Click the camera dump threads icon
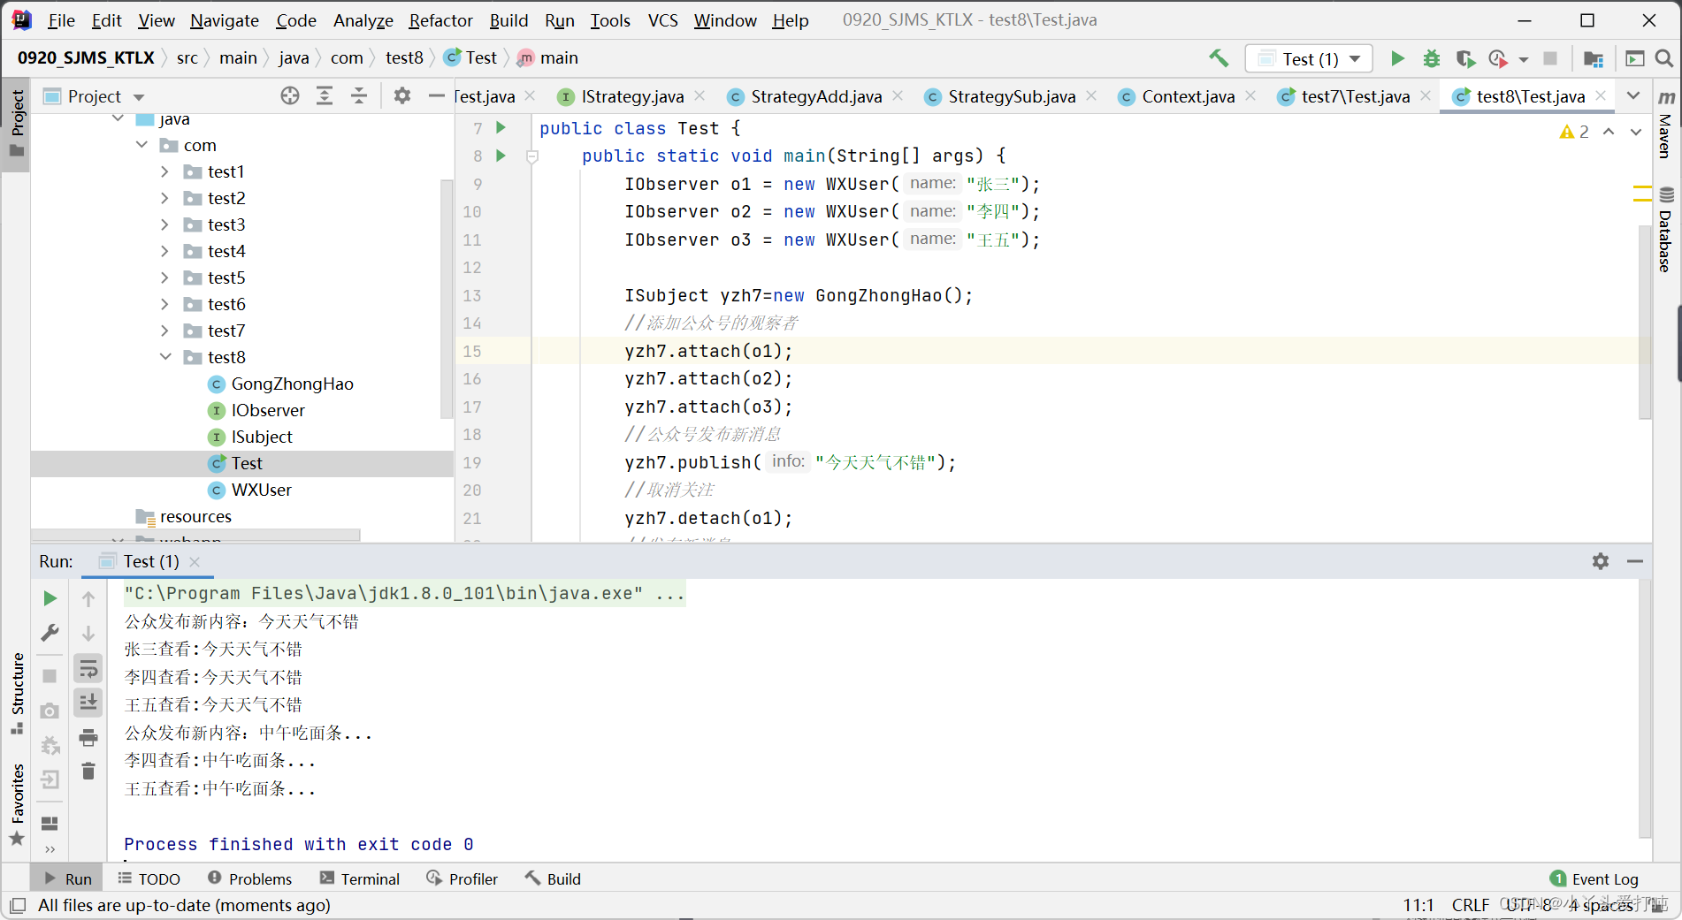This screenshot has height=920, width=1682. point(50,711)
